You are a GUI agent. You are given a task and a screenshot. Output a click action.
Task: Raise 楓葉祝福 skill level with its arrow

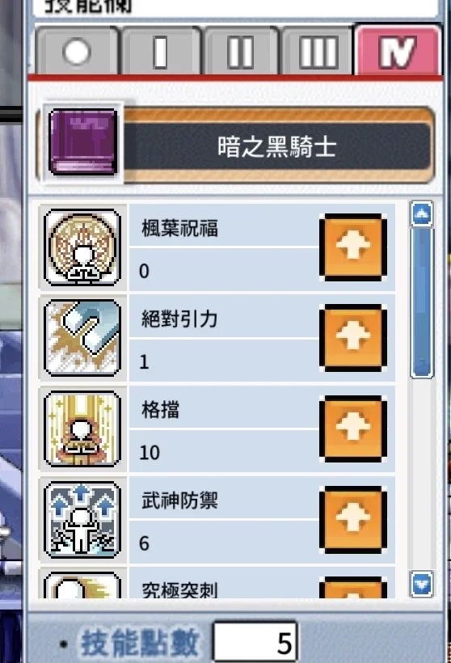pyautogui.click(x=353, y=247)
